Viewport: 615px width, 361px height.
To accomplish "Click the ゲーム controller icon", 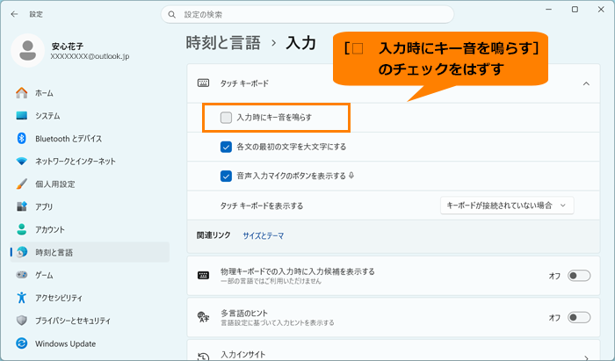I will point(22,275).
